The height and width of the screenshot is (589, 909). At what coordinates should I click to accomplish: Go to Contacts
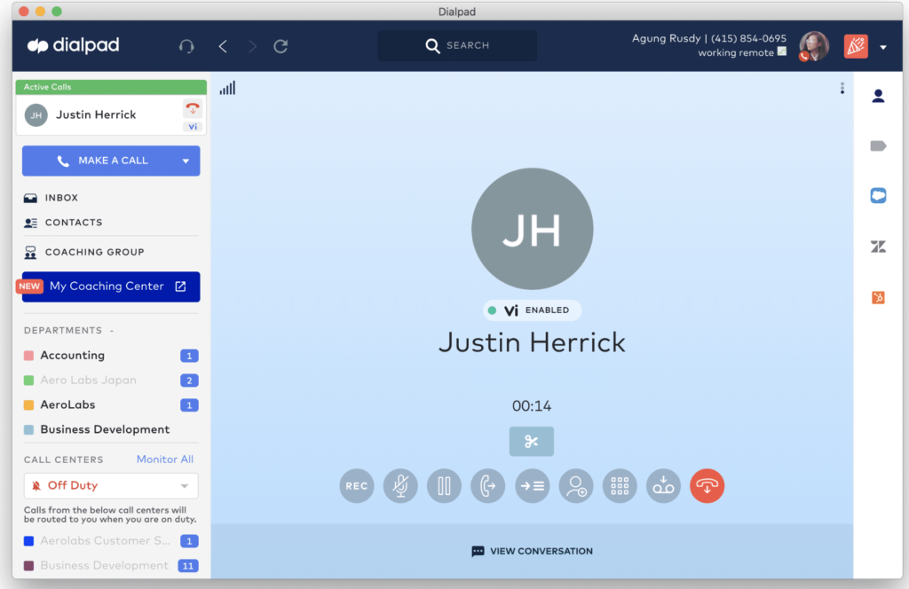[x=73, y=223]
